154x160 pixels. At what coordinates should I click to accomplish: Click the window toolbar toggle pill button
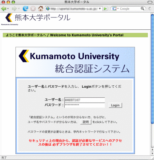(x=150, y=2)
